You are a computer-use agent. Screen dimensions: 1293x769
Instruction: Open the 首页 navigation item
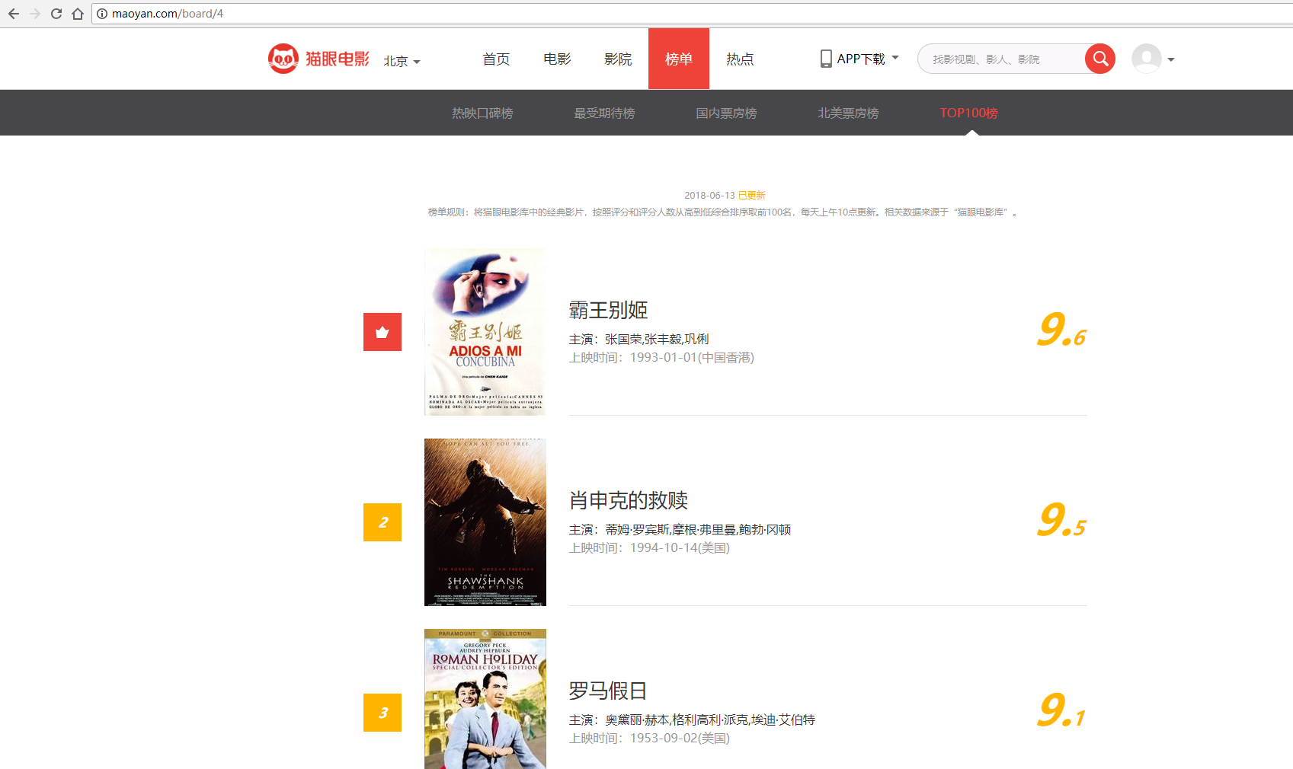(496, 59)
